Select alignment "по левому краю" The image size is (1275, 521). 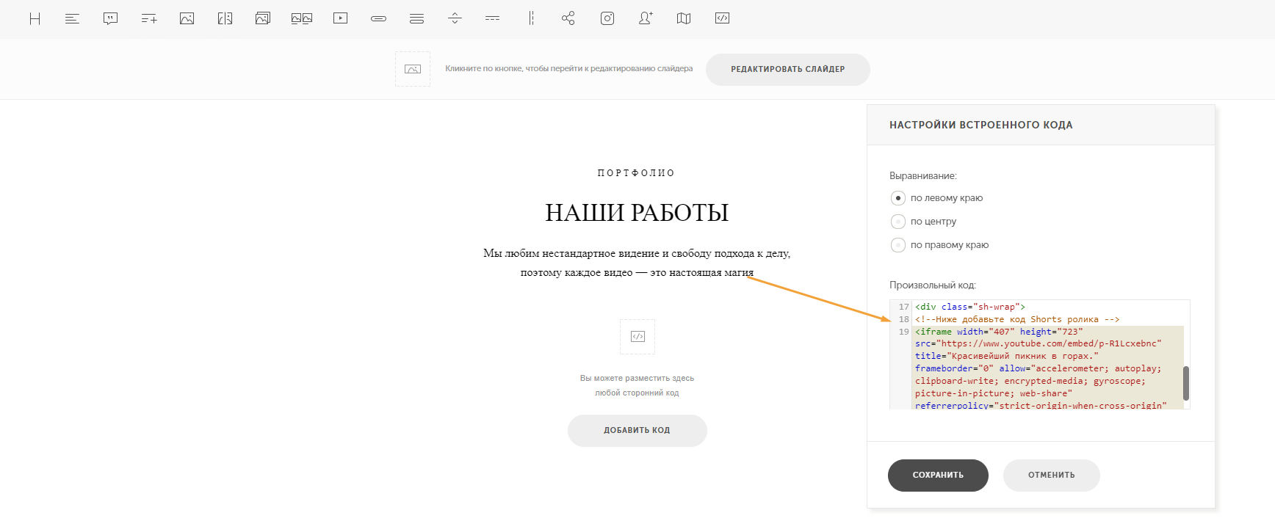[x=897, y=198]
